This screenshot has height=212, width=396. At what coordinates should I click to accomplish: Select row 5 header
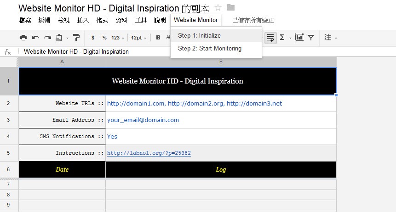click(8, 153)
